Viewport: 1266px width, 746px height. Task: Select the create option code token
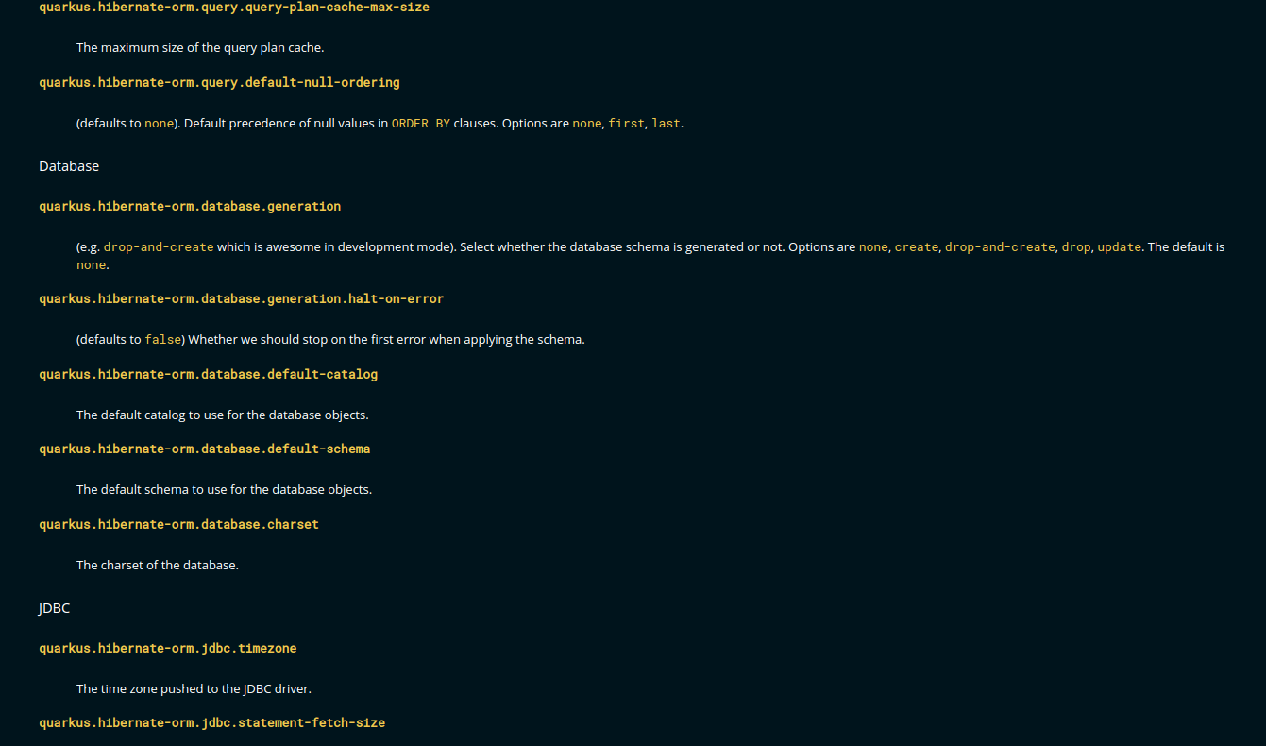point(917,246)
